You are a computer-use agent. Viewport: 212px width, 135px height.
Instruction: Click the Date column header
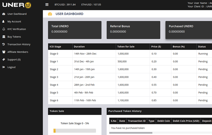pos(122,121)
